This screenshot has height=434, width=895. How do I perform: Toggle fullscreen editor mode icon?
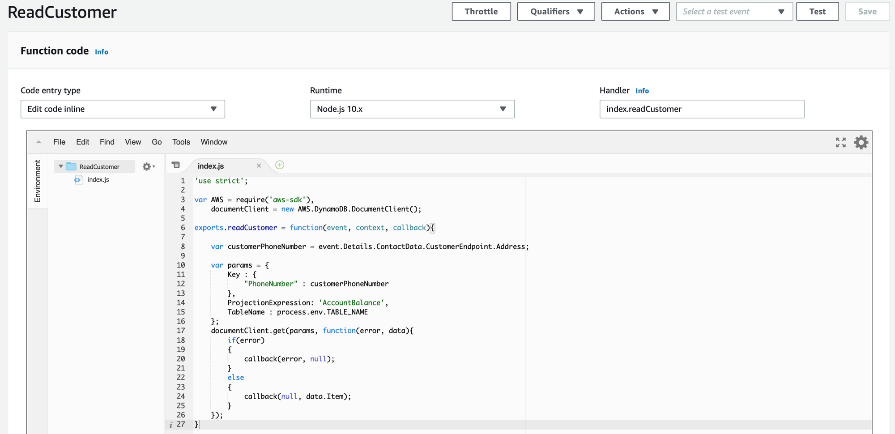(841, 142)
